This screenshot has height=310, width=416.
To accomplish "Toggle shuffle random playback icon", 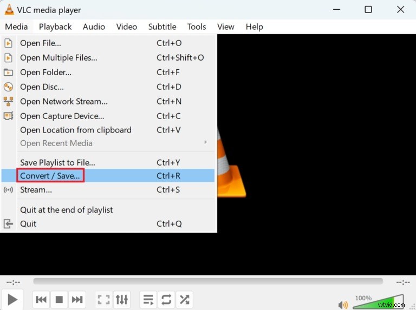I will (184, 300).
